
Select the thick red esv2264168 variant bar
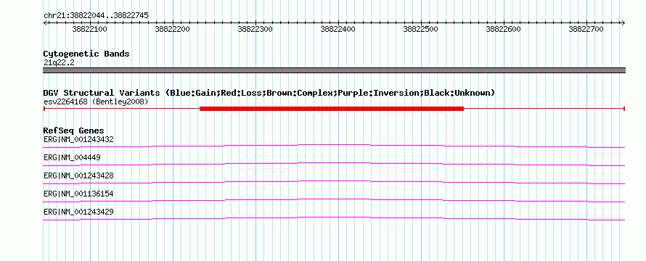332,109
